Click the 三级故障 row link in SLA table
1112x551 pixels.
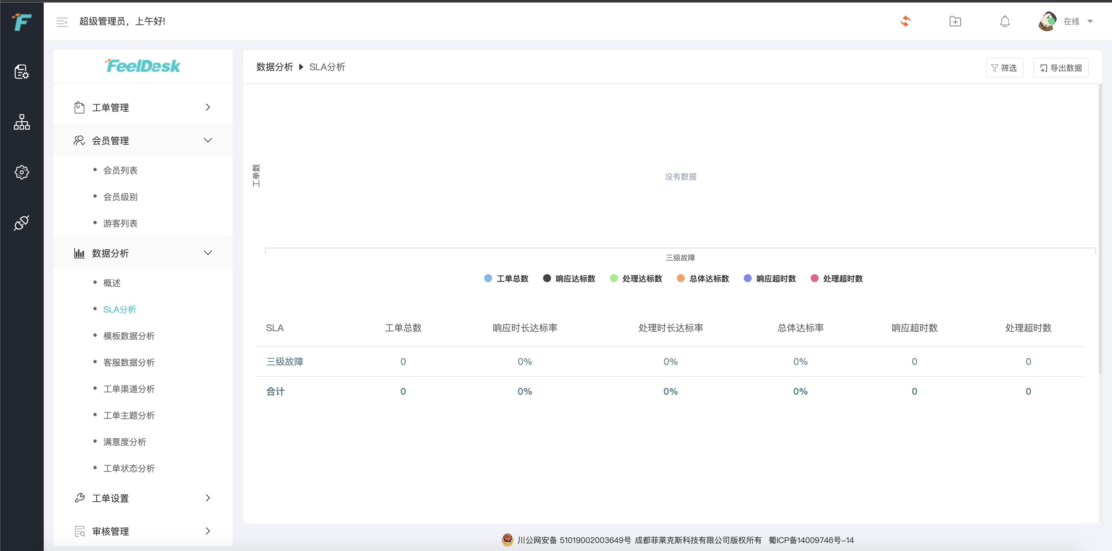pos(285,362)
